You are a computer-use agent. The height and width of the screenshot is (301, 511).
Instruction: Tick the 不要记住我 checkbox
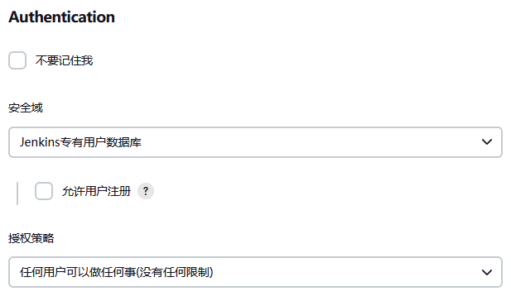coord(17,60)
